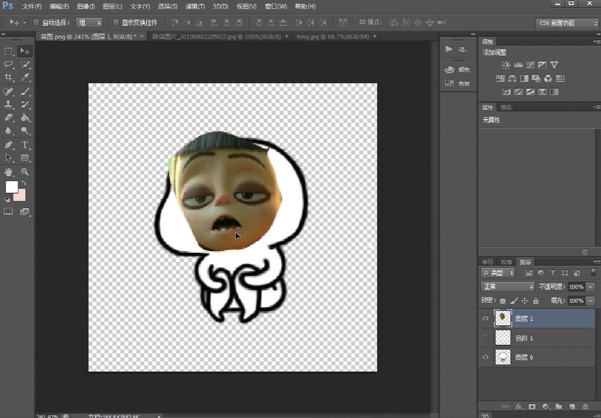Select the Zoom tool
Screen dimensions: 601x418
pos(25,172)
